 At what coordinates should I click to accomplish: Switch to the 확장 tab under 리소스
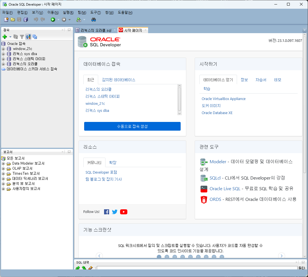pyautogui.click(x=113, y=162)
